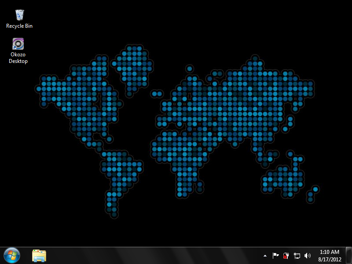352x264 pixels.
Task: Select the Okozo Desktop shortcut icon
Action: (18, 51)
